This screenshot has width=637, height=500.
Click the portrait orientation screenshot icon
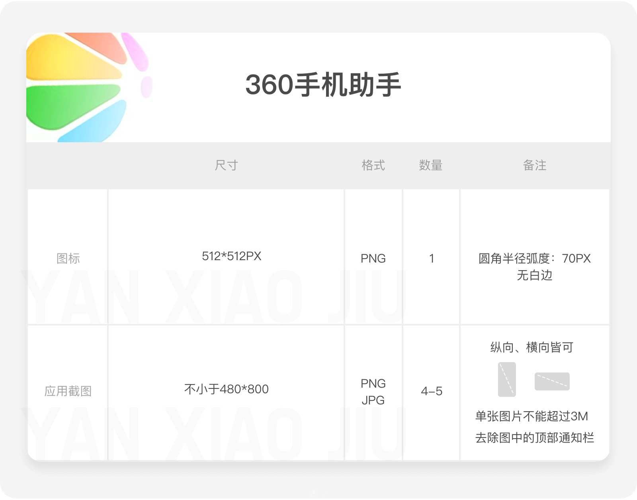click(507, 379)
